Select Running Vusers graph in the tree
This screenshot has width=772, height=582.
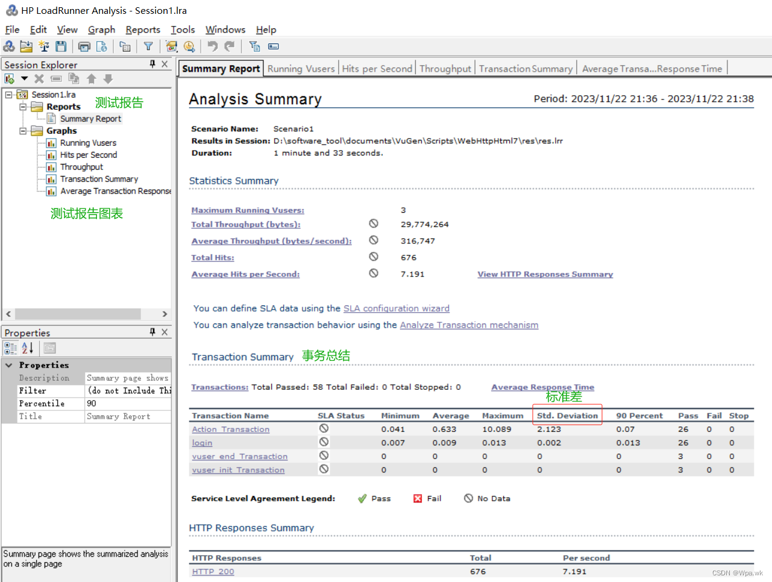[88, 143]
